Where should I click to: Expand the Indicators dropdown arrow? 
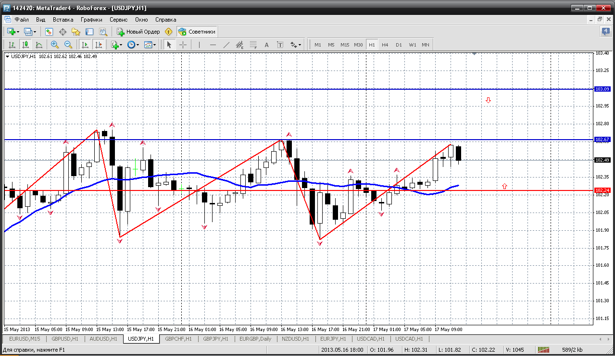(121, 45)
